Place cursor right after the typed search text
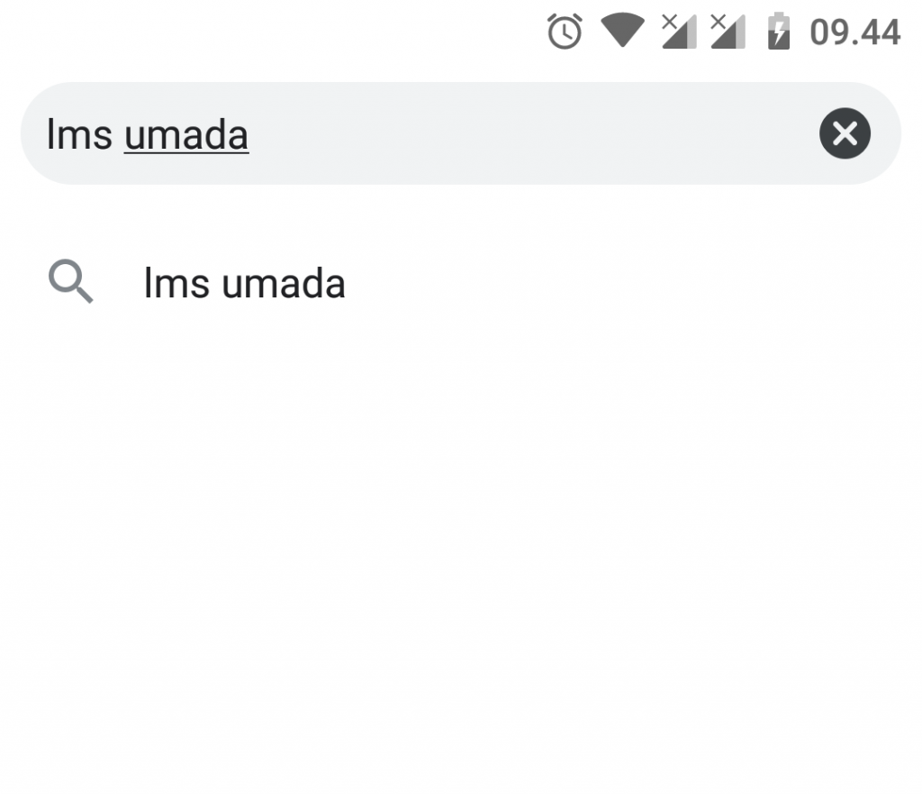This screenshot has height=794, width=922. 251,135
